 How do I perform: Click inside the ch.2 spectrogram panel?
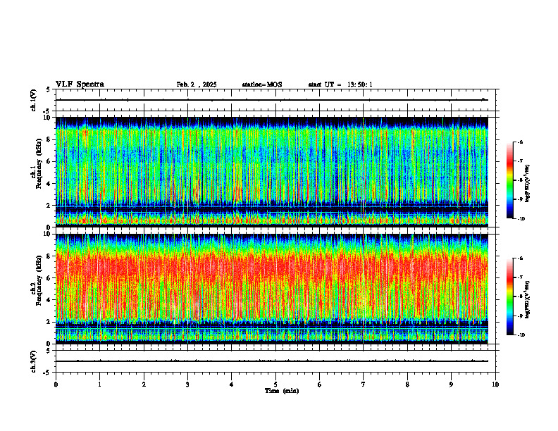click(272, 289)
